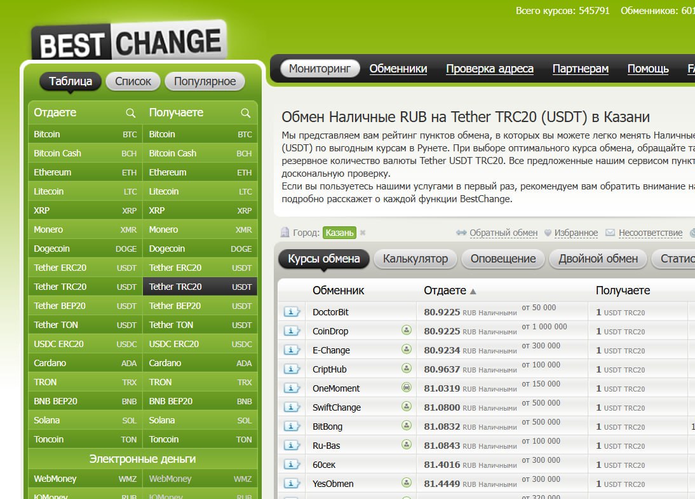The width and height of the screenshot is (695, 499).
Task: Select Cardano ADA in the Отдаете column
Action: click(x=85, y=363)
